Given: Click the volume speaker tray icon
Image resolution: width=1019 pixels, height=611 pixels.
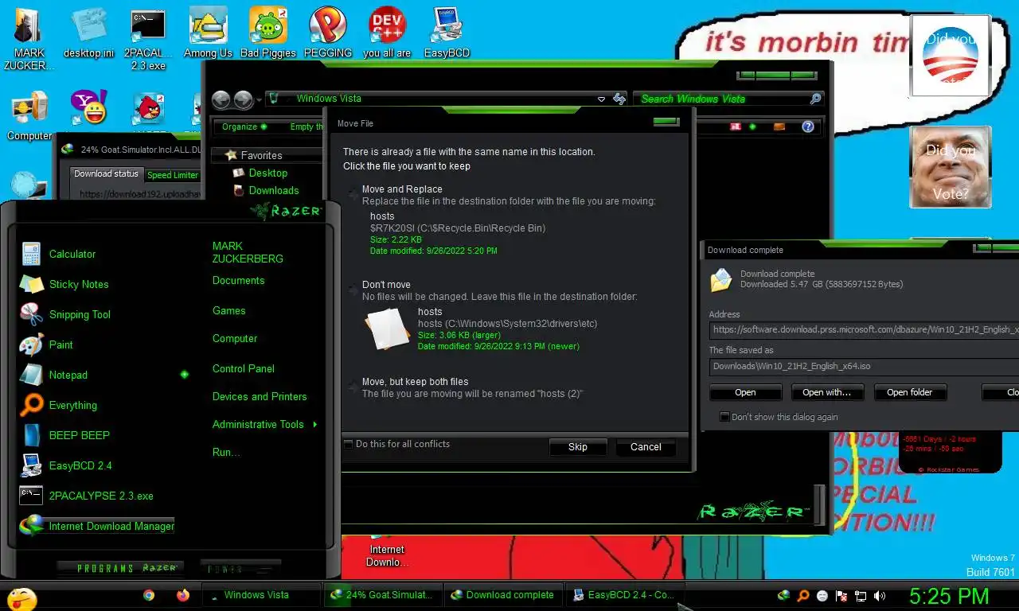Looking at the screenshot, I should (880, 595).
